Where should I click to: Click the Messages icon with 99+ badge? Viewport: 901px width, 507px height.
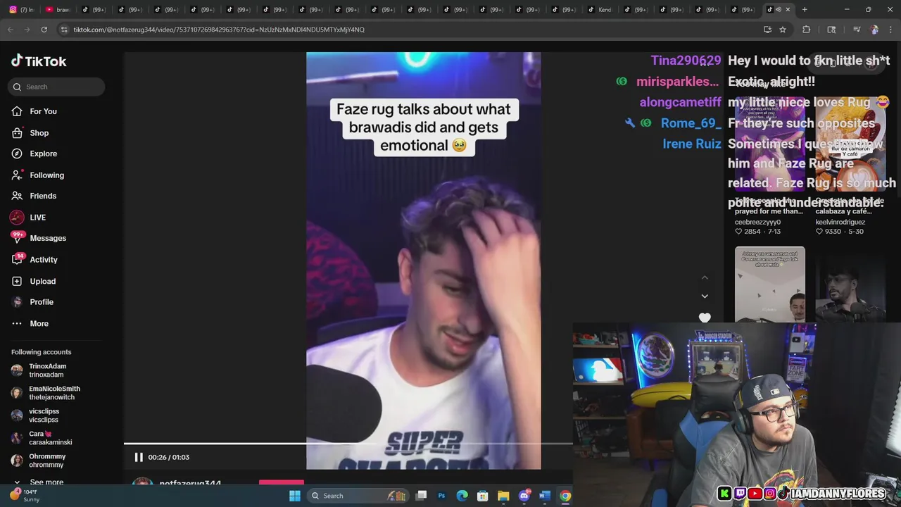[17, 237]
